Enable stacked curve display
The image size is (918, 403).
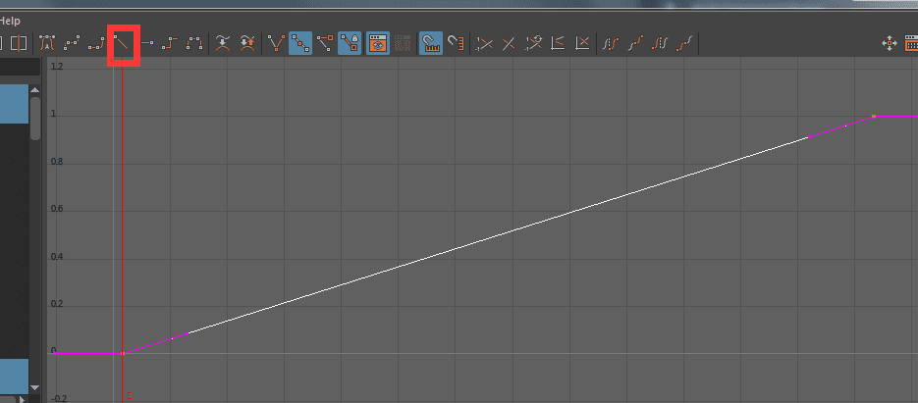tap(558, 43)
